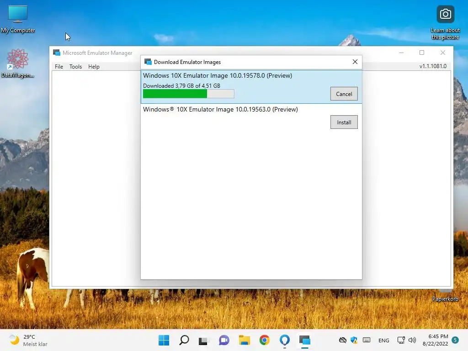468x351 pixels.
Task: Cancel the Windows 10X image download
Action: [x=344, y=94]
